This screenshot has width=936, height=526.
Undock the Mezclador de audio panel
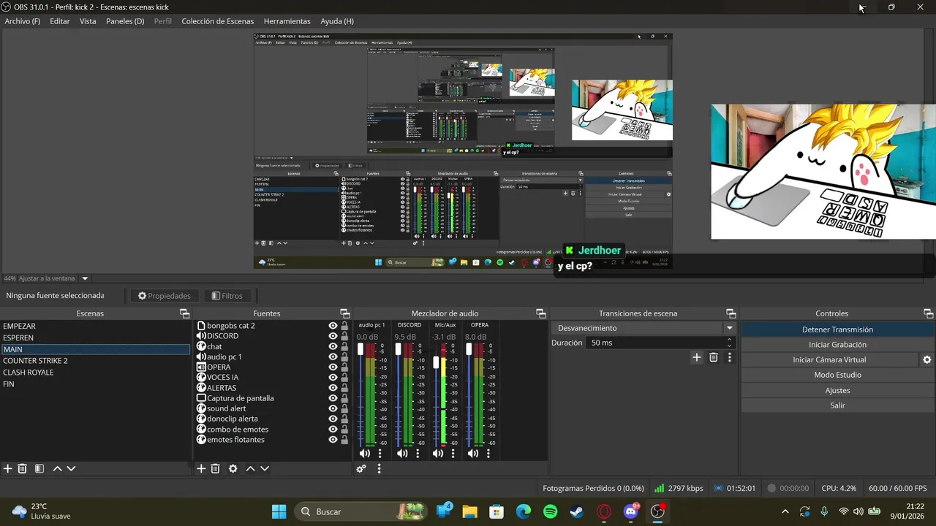[541, 313]
